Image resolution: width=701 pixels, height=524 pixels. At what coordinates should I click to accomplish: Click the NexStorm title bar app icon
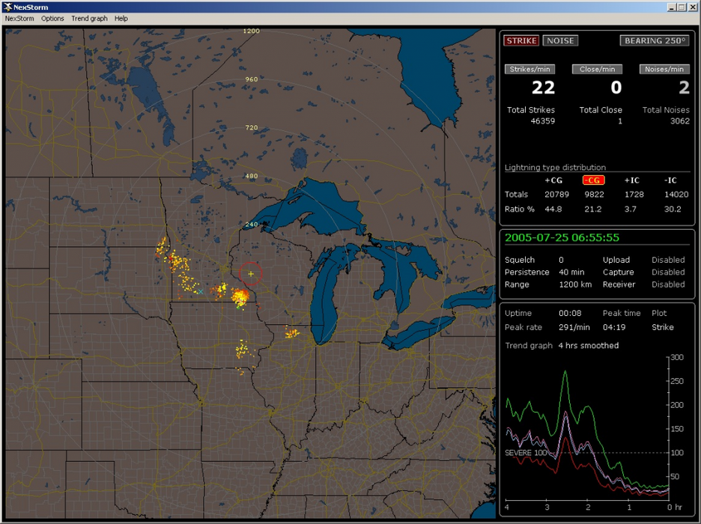pos(7,7)
